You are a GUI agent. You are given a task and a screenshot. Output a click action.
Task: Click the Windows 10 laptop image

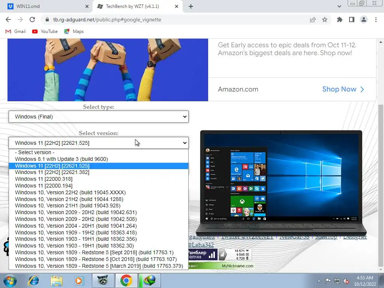pos(281,183)
